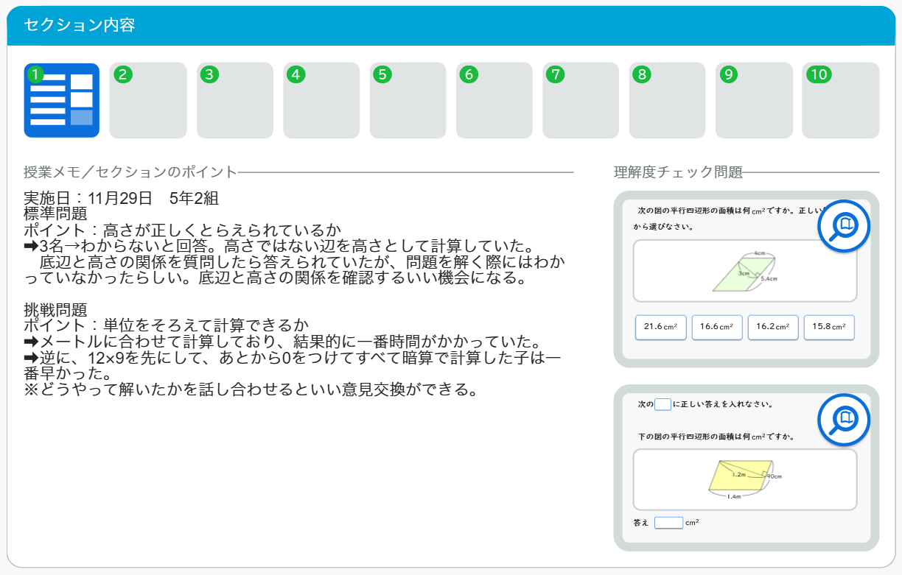Open section slot number 3
The height and width of the screenshot is (575, 902).
point(234,100)
